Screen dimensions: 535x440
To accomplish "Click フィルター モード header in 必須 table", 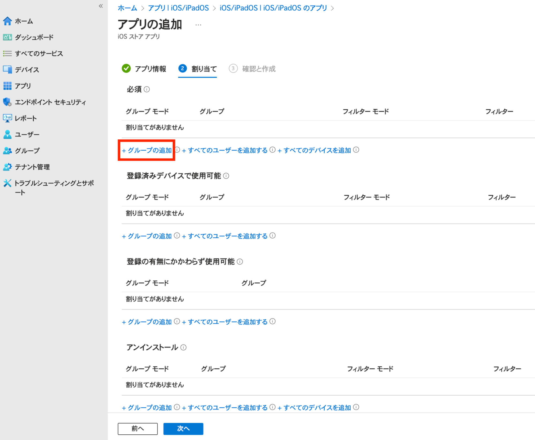I will point(366,112).
